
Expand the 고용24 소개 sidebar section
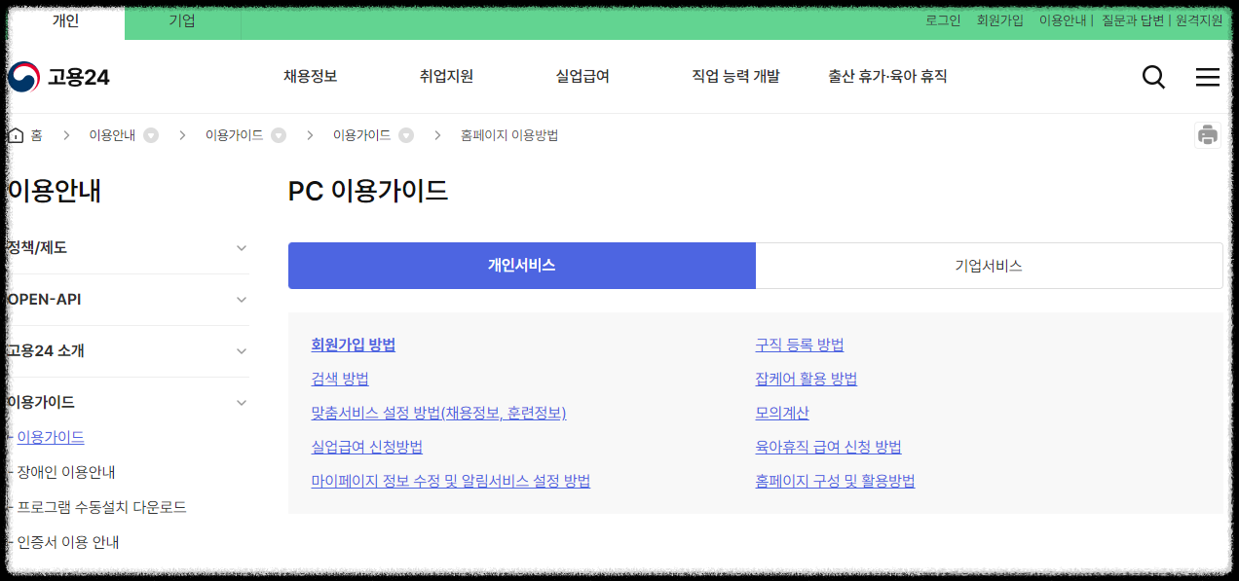point(129,351)
